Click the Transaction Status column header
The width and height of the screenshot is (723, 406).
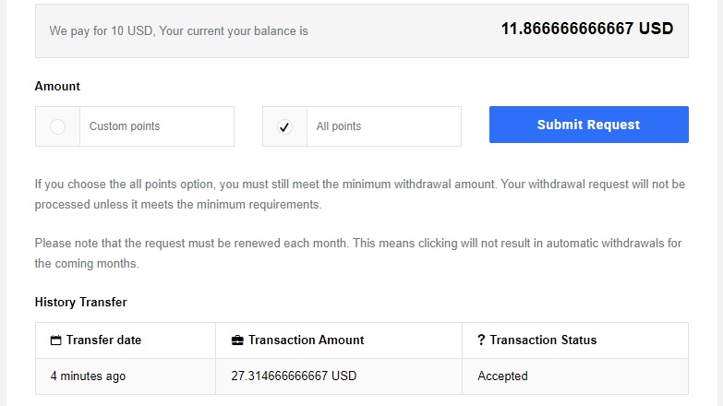pyautogui.click(x=575, y=340)
